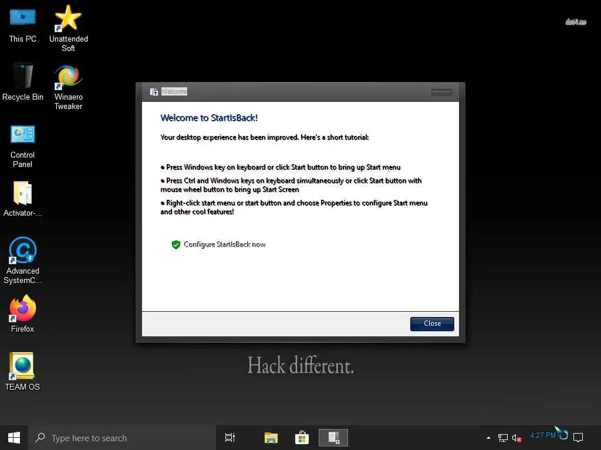Click the Type here to search box
The image size is (601, 450).
pos(122,438)
